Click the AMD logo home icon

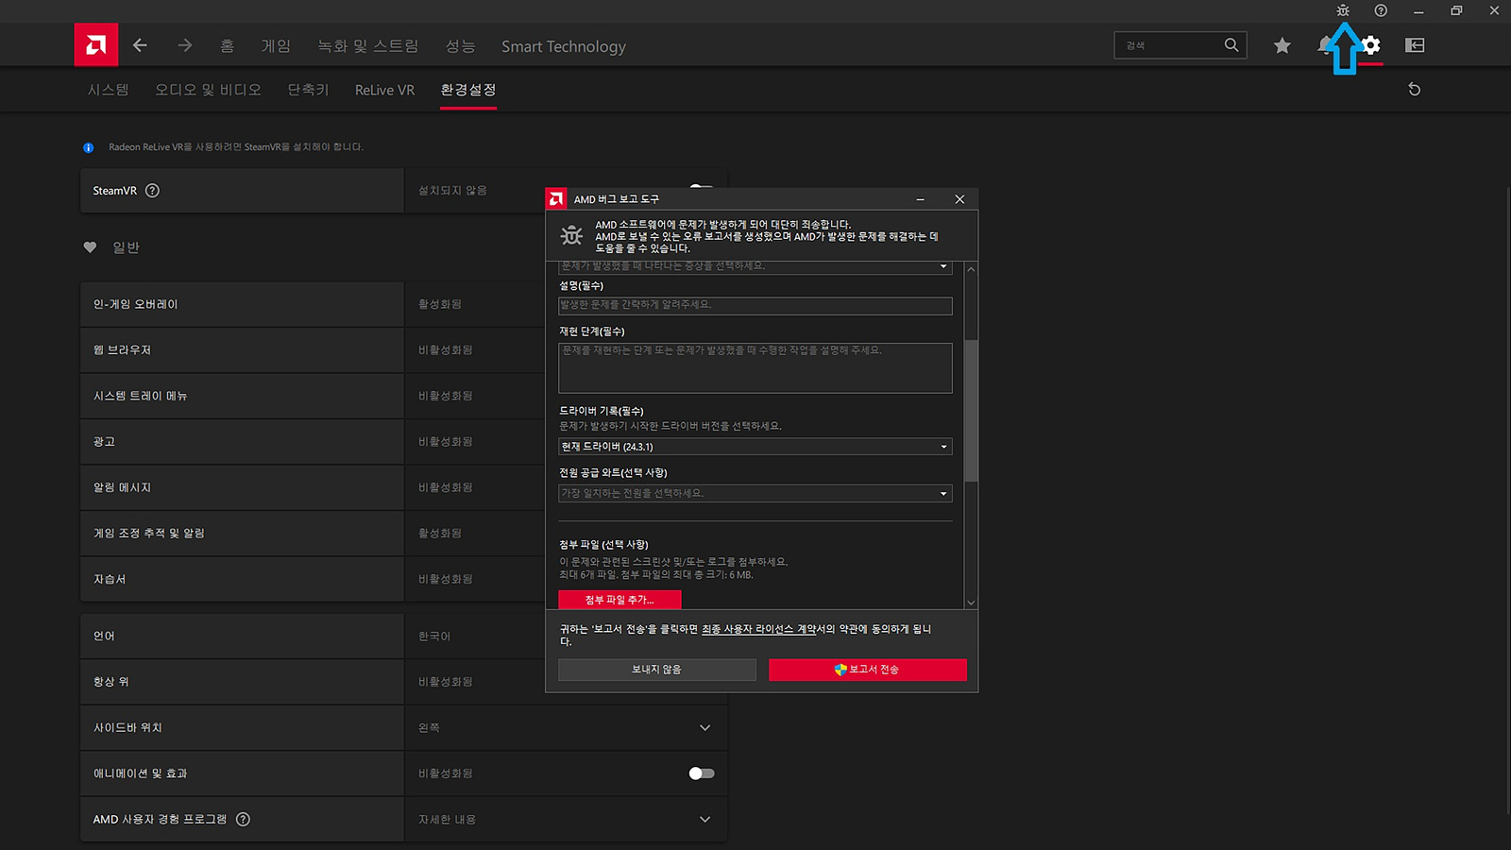click(x=96, y=44)
